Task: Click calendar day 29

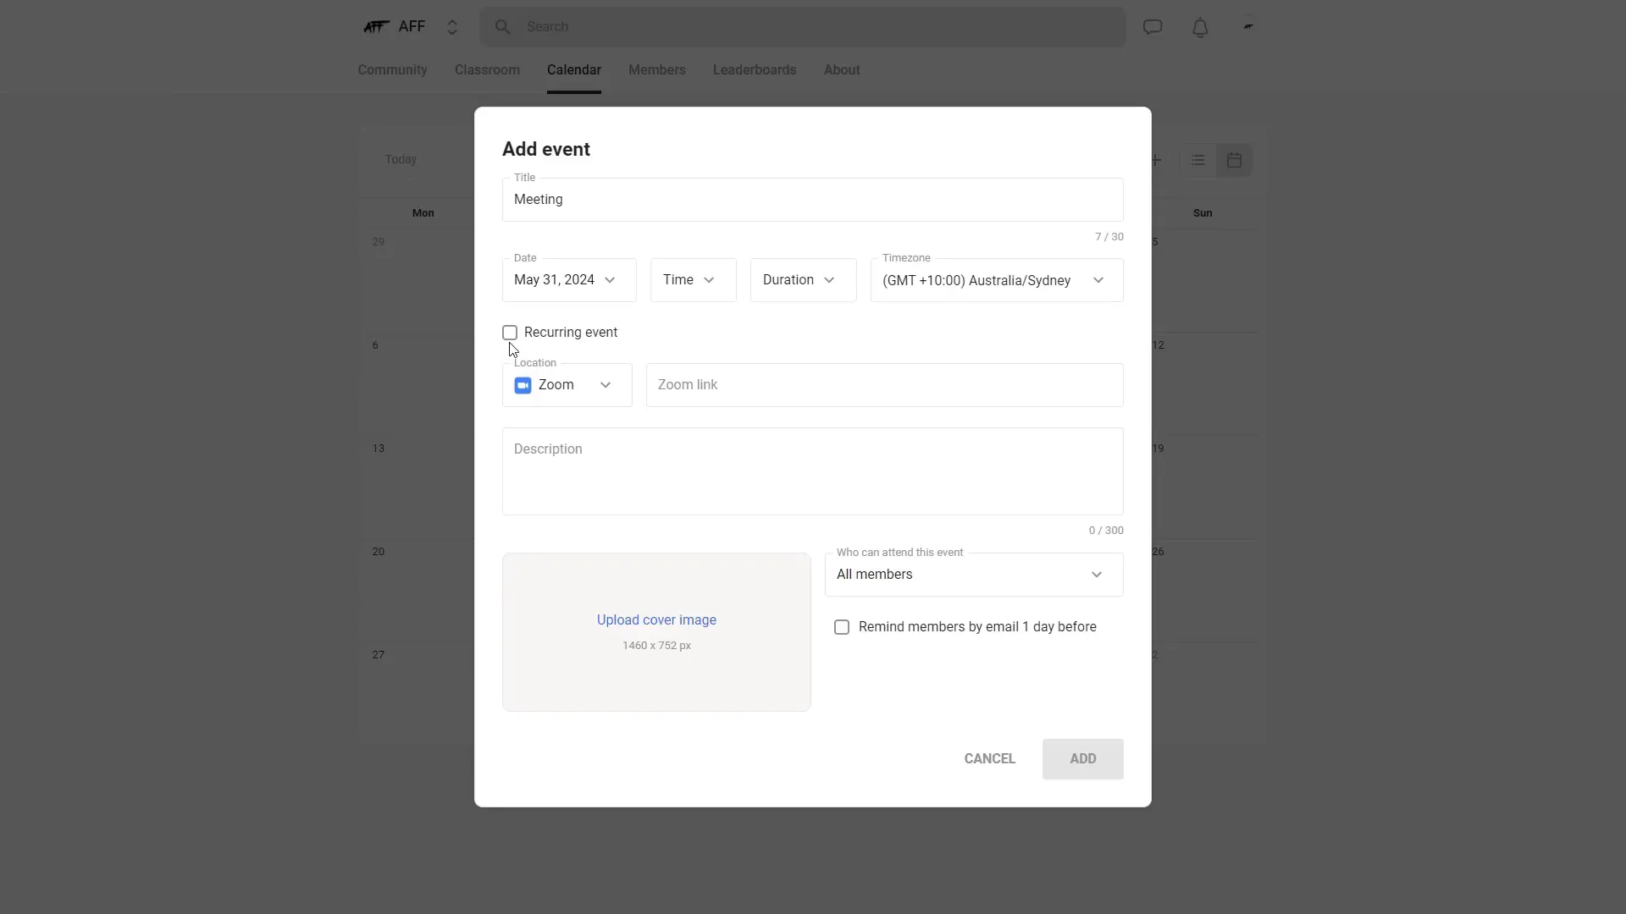Action: pyautogui.click(x=379, y=242)
